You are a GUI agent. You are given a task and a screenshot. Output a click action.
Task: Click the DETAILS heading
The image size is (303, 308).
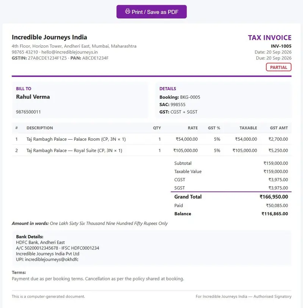(168, 89)
